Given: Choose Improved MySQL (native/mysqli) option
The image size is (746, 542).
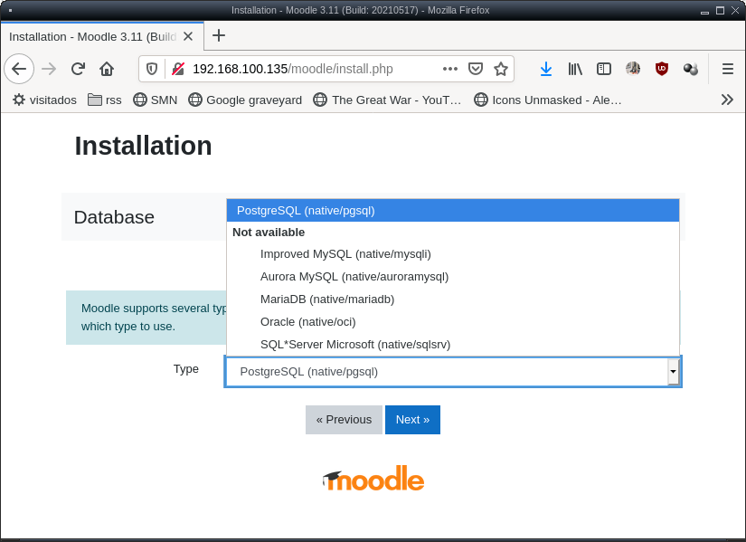Looking at the screenshot, I should (x=453, y=254).
